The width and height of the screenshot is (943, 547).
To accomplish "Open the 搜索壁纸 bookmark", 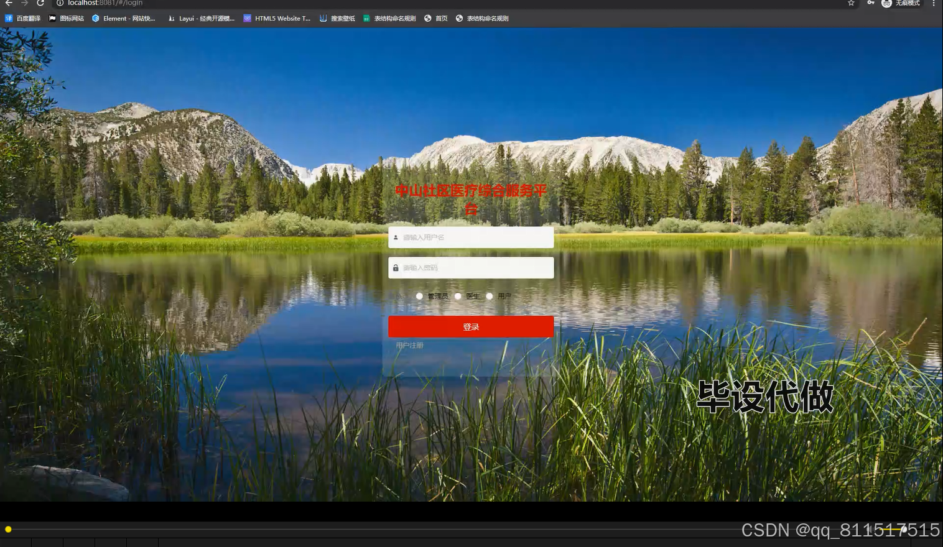I will [337, 19].
